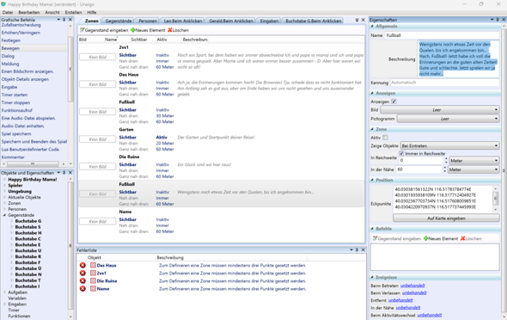507x320 pixels.
Task: Sort zones by Sichtbar column header
Action: pyautogui.click(x=139, y=40)
